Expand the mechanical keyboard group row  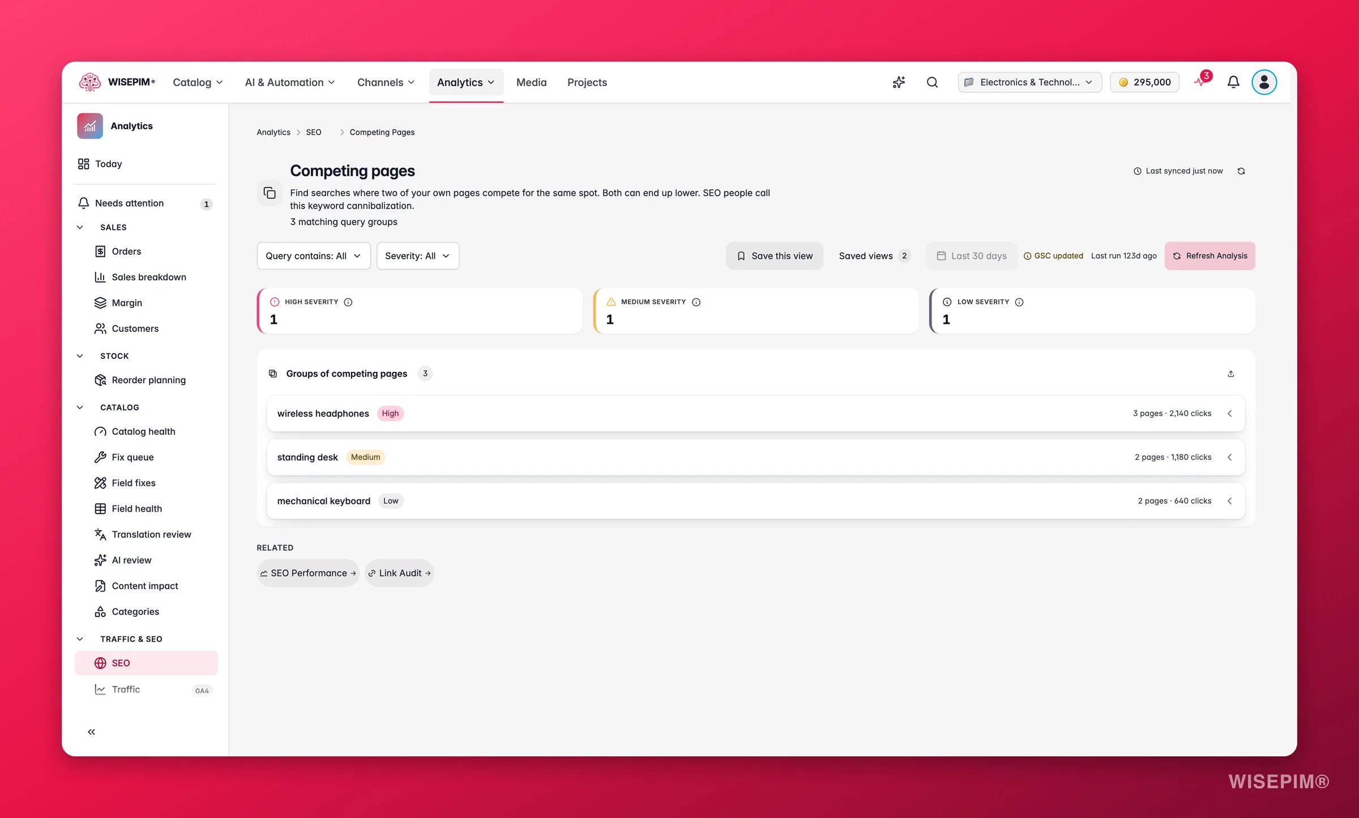[x=755, y=501]
